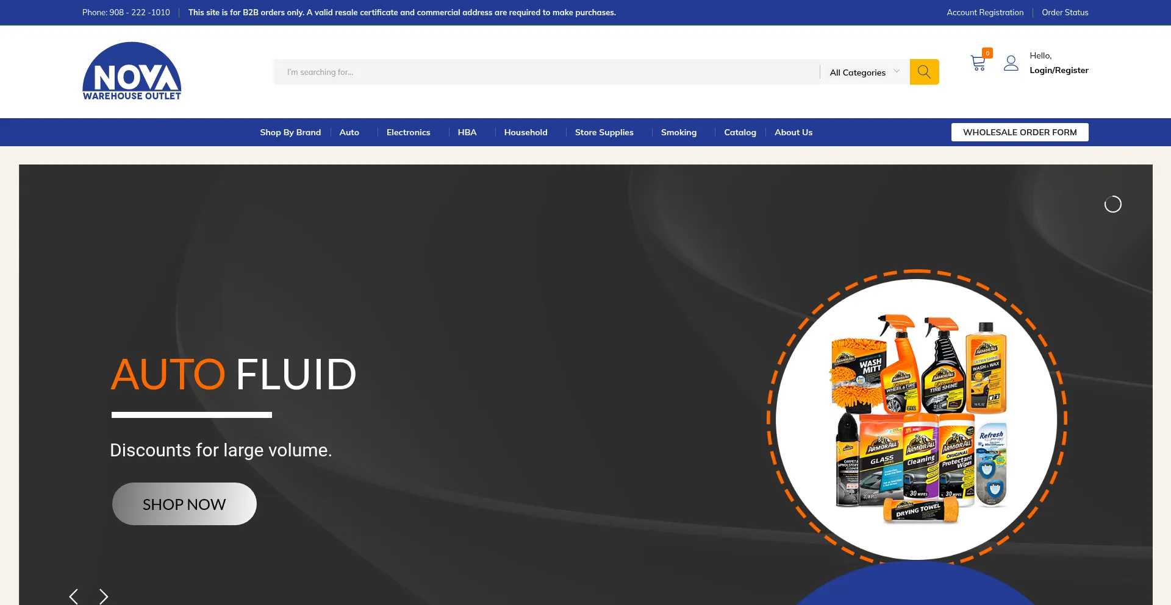Image resolution: width=1171 pixels, height=605 pixels.
Task: Check the Order Status link
Action: click(1065, 12)
